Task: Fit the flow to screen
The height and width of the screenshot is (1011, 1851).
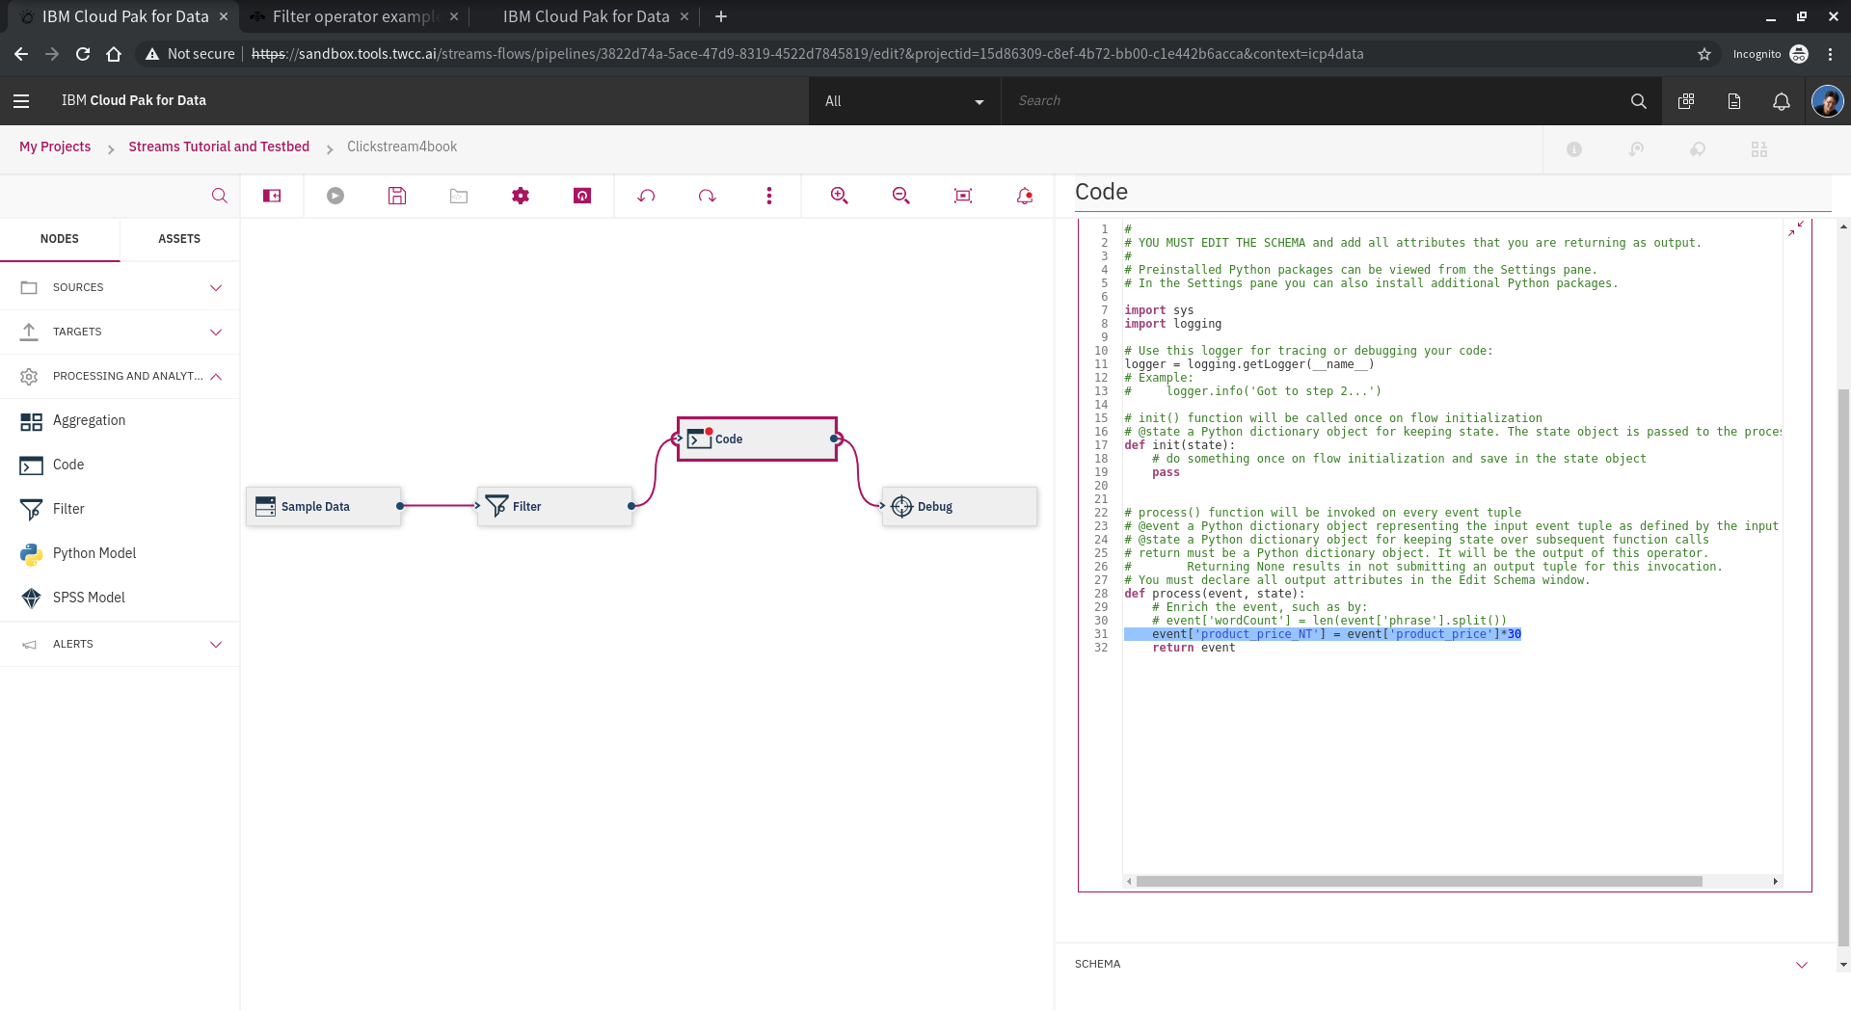Action: pos(963,196)
